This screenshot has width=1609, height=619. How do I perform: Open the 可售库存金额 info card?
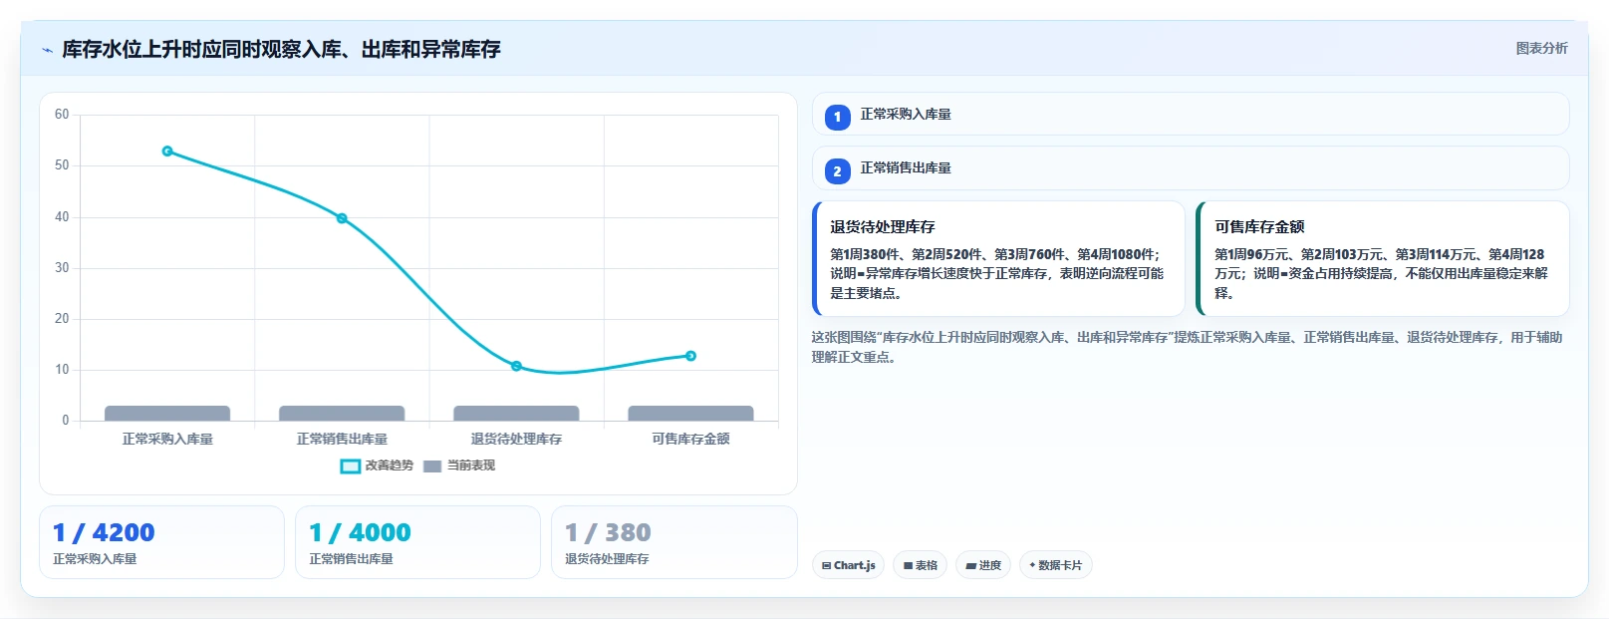point(1382,258)
